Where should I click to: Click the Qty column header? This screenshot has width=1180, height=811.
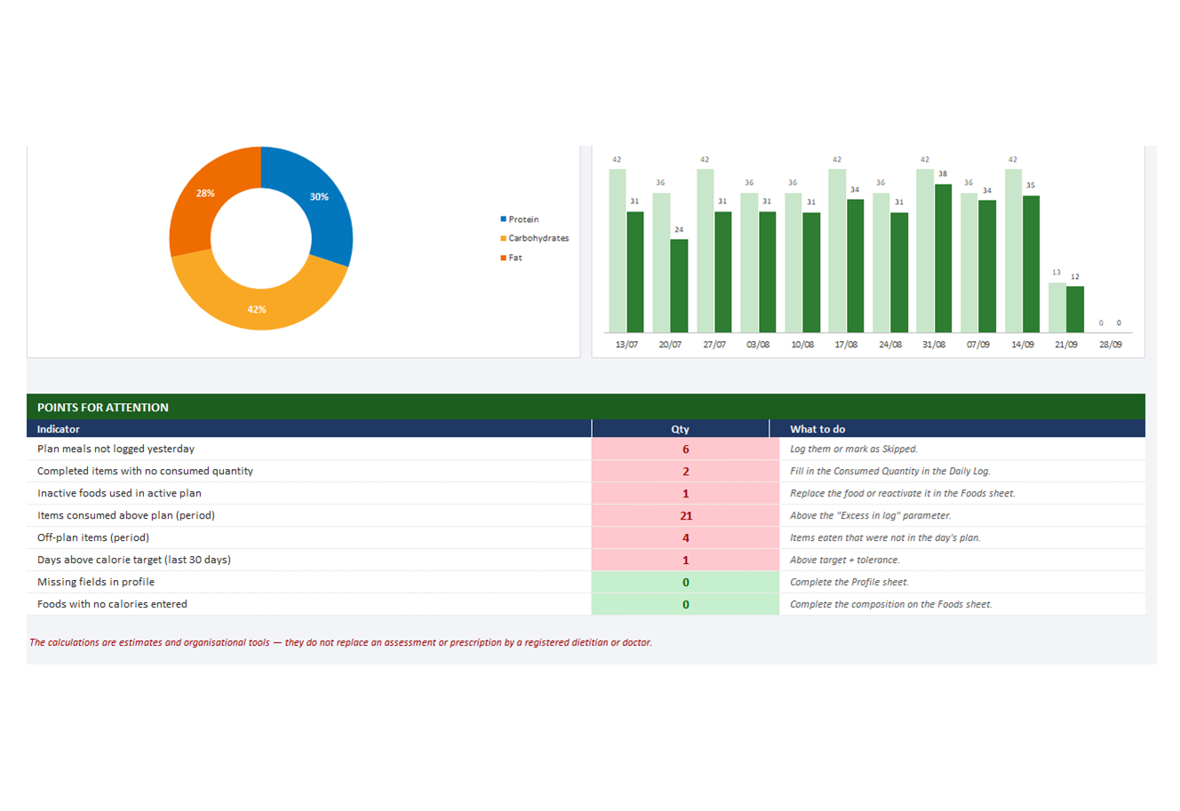pyautogui.click(x=680, y=429)
